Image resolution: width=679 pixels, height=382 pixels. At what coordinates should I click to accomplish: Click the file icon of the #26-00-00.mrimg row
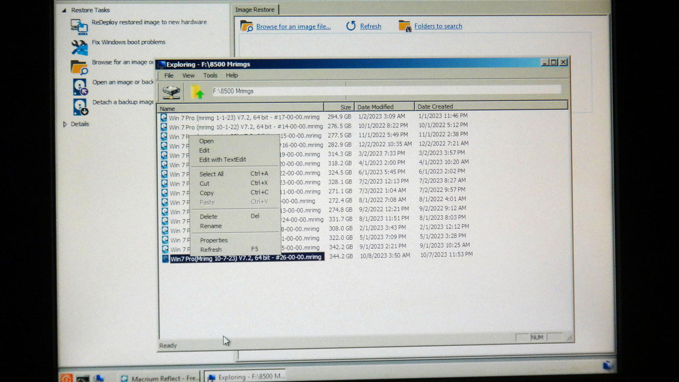click(165, 258)
